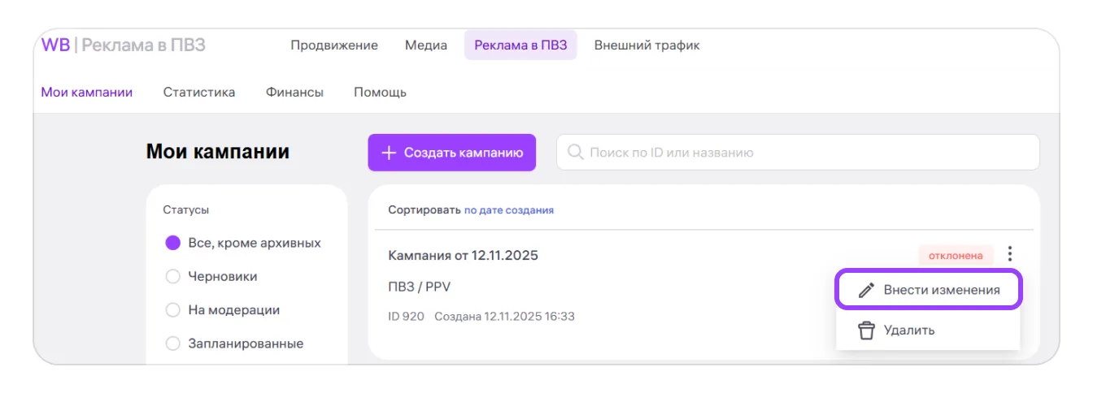
Task: Select 'Все, кроме архивных' status filter
Action: tap(242, 243)
